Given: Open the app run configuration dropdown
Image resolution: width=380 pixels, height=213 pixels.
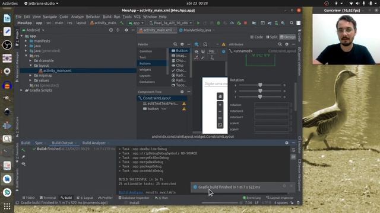Looking at the screenshot, I should 136,23.
